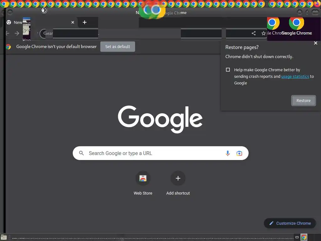Click the rightmost Google Chrome desktop icon
321x241 pixels.
297,26
